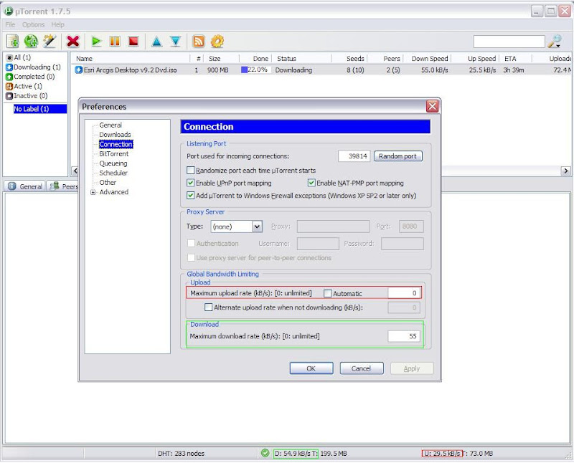Open the Help menu

pos(58,24)
